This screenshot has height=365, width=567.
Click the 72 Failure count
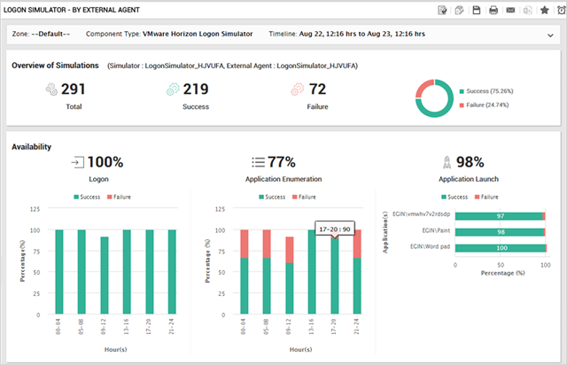317,89
